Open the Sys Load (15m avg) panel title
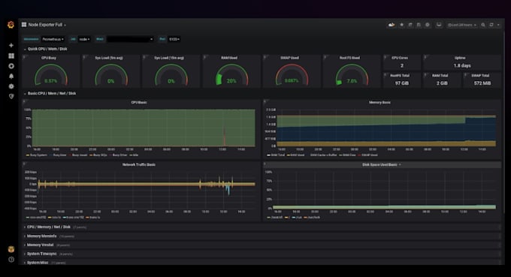This screenshot has width=511, height=277. (x=169, y=58)
